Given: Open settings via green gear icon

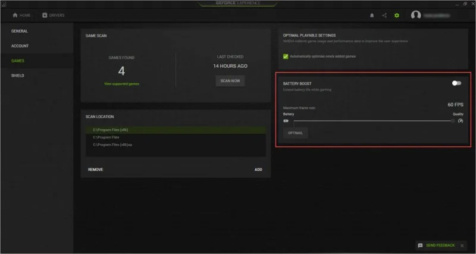Looking at the screenshot, I should 397,15.
